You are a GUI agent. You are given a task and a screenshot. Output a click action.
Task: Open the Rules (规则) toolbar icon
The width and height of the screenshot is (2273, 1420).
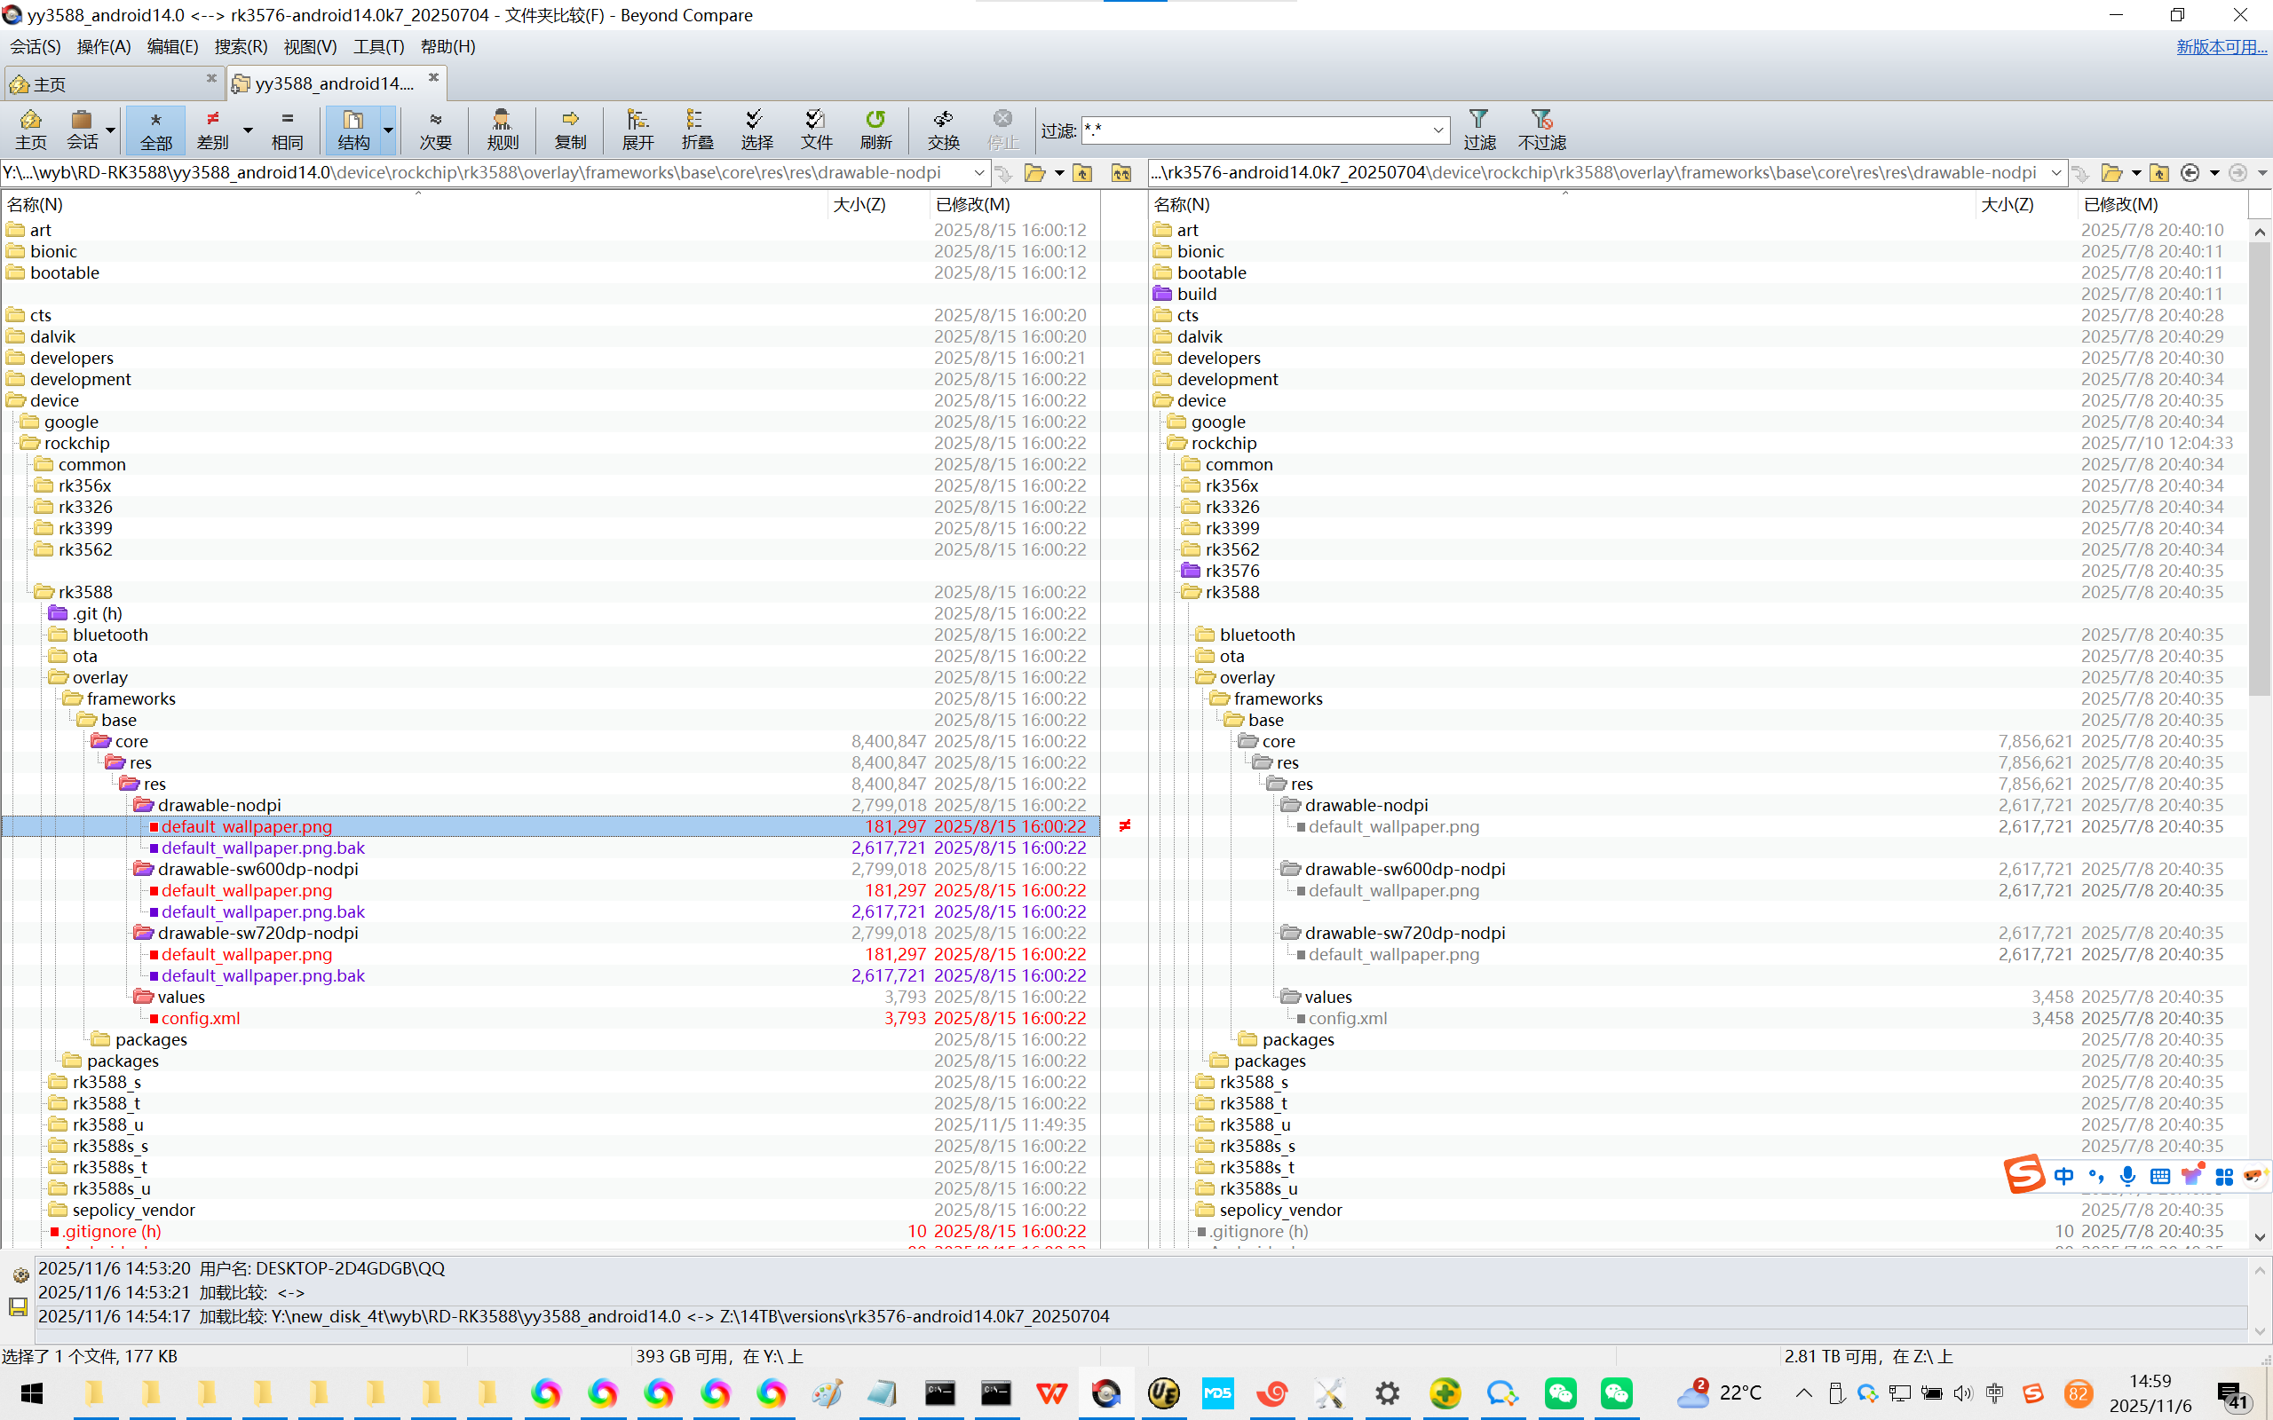pyautogui.click(x=502, y=129)
